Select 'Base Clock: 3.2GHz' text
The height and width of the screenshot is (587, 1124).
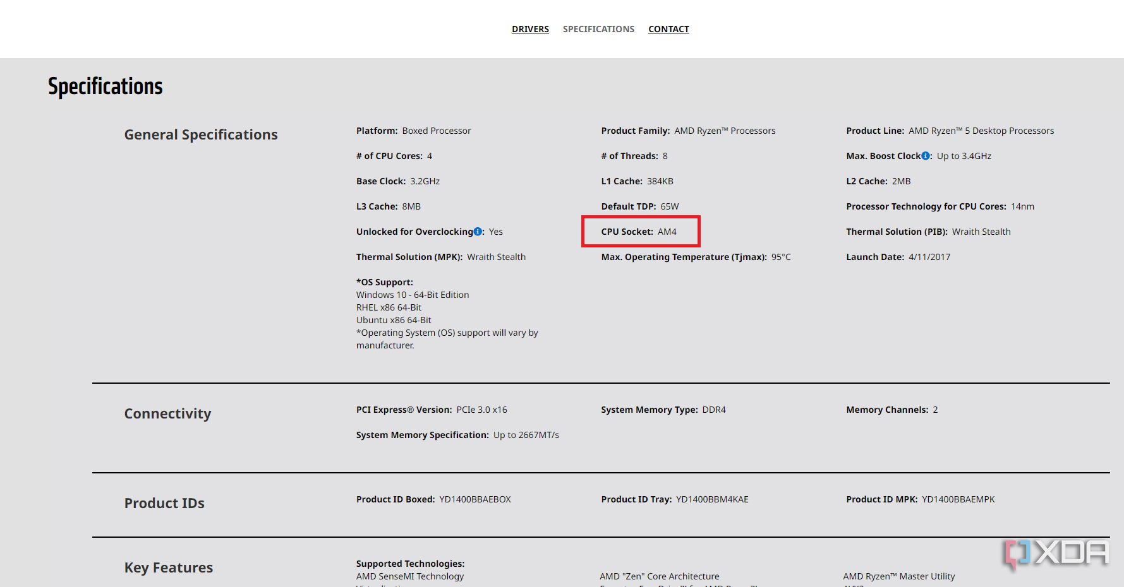point(398,181)
